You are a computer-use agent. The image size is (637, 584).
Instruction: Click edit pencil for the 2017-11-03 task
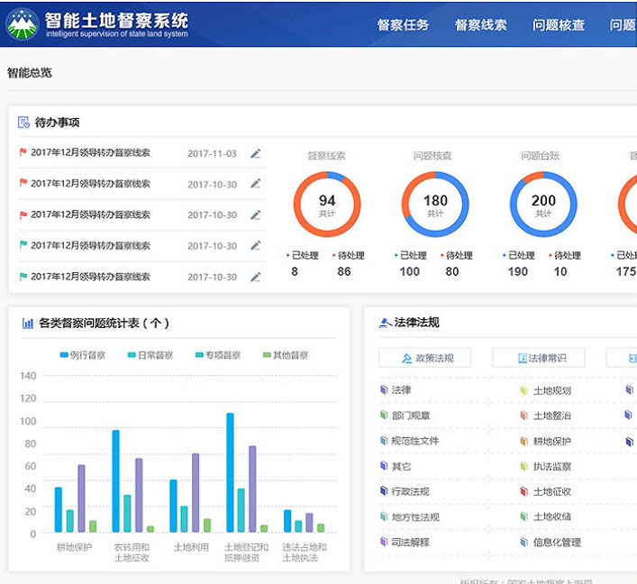click(x=256, y=153)
